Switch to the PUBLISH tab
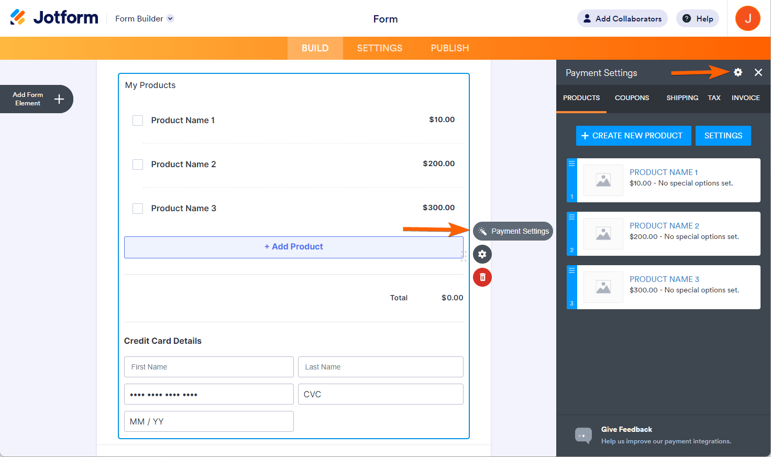This screenshot has height=457, width=771. point(450,48)
